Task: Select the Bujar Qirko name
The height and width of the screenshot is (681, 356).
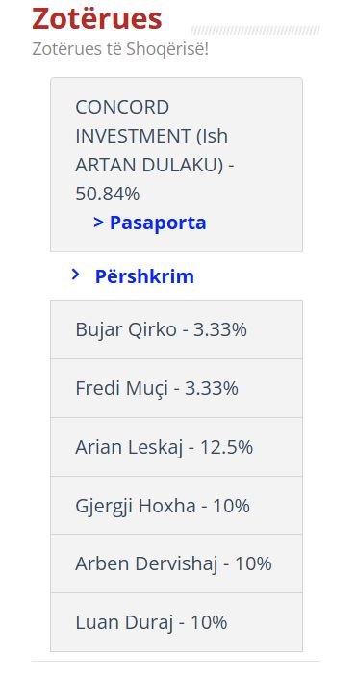Action: click(126, 330)
